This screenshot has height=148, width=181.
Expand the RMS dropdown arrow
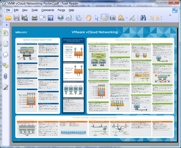(127, 18)
